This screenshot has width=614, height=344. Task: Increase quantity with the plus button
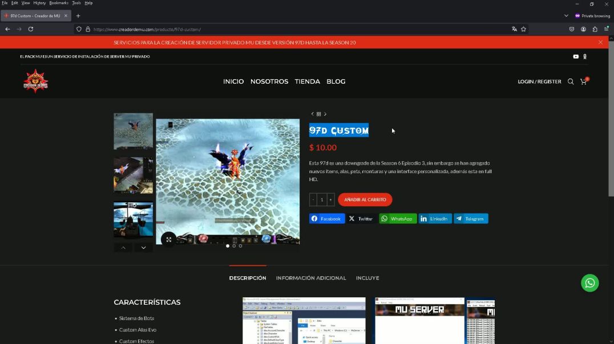click(330, 199)
